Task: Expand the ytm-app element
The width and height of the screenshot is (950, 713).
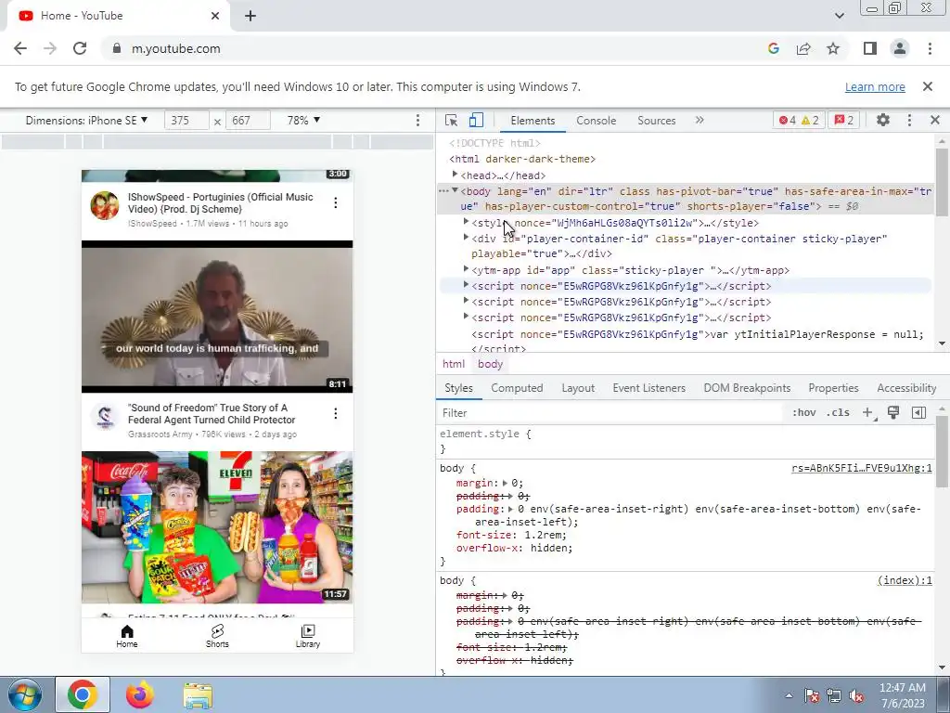Action: [x=466, y=269]
